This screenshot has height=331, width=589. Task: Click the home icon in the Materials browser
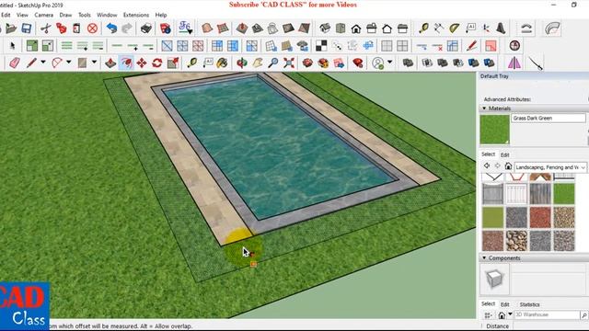coord(508,165)
